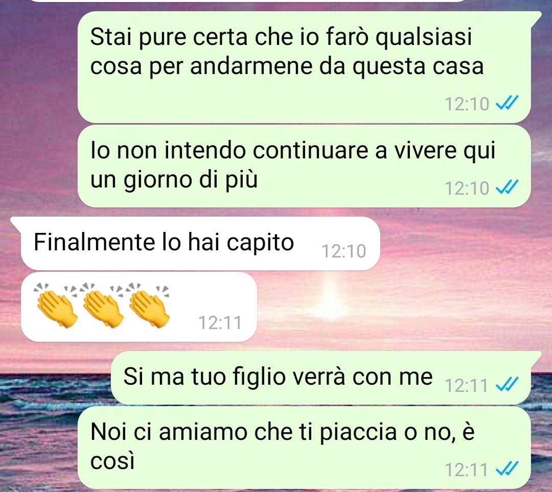Click the 12:11 timestamp of the emoji message
The image size is (552, 492).
pos(220,322)
